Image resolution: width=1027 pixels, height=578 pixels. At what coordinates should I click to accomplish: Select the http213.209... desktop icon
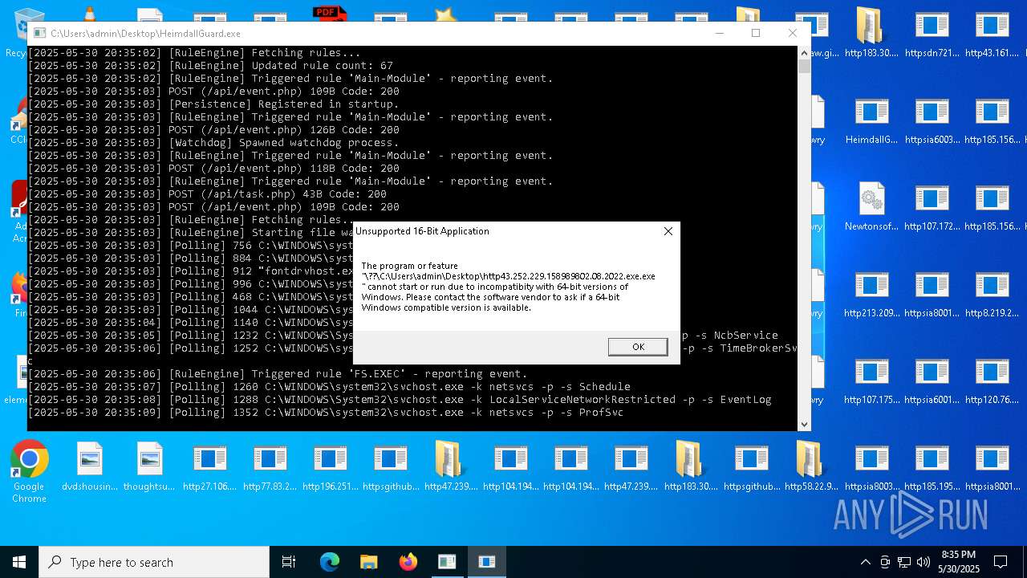tap(871, 295)
